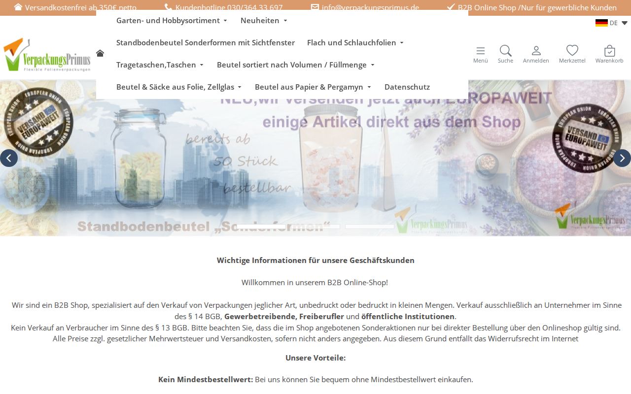Click the German flag icon
Screen dimensions: 631x394
[x=601, y=23]
